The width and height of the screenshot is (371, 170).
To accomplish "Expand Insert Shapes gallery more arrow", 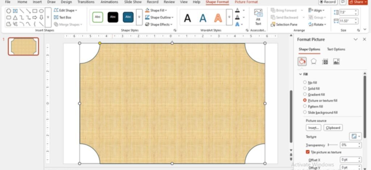I will pos(48,17).
